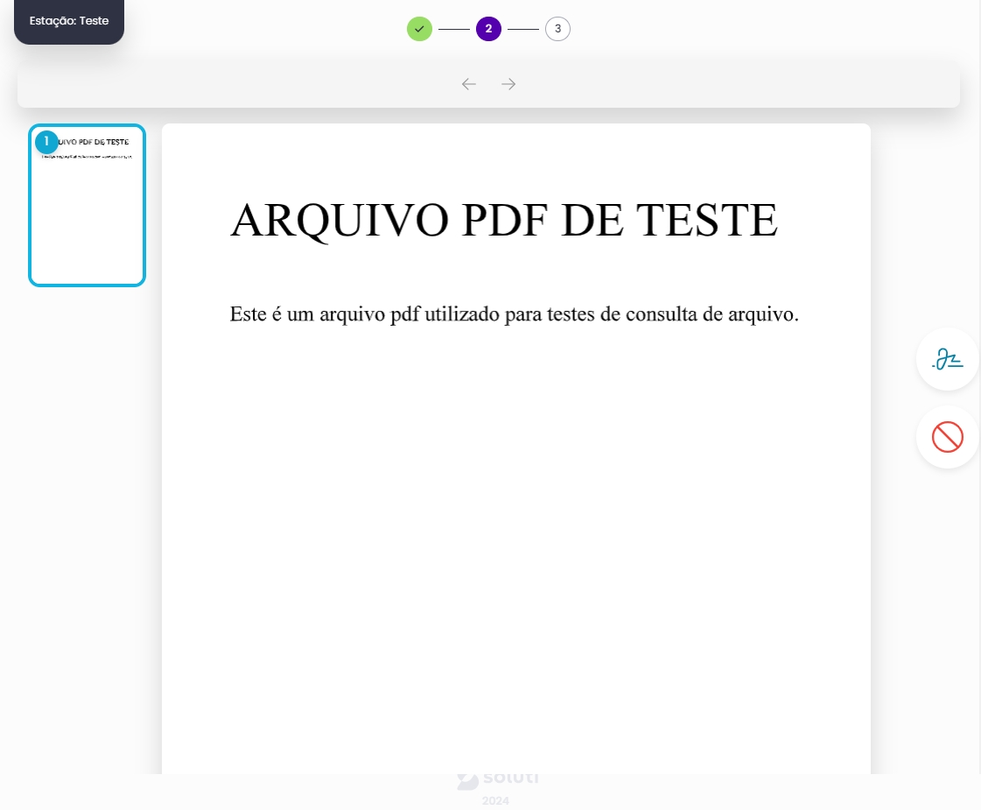Click the signature pen icon
The image size is (981, 810).
pyautogui.click(x=948, y=359)
